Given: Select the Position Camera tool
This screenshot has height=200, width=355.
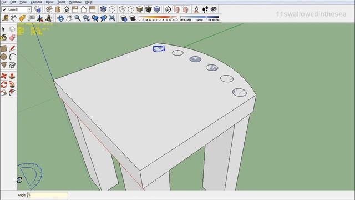Looking at the screenshot, I should [x=196, y=9].
